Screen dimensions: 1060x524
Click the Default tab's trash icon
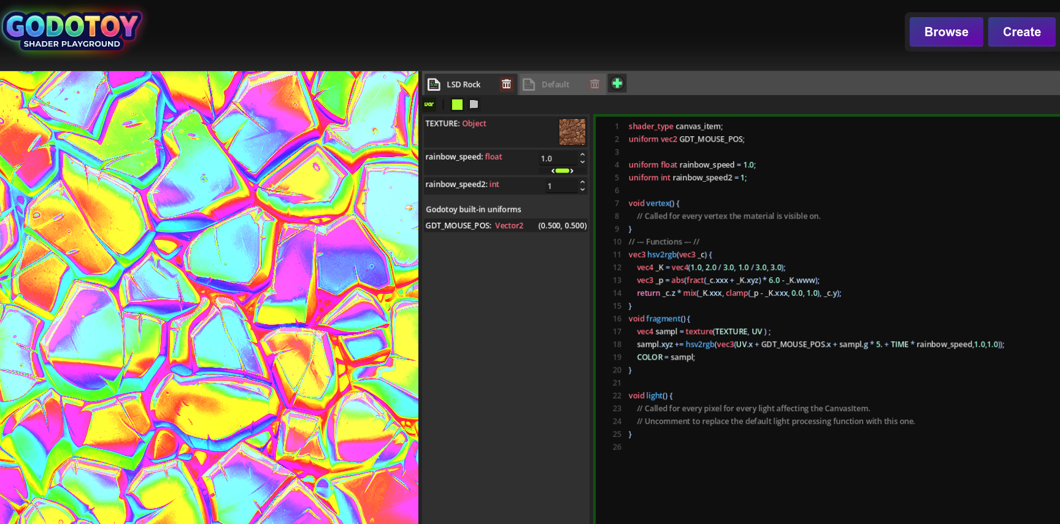(x=594, y=84)
